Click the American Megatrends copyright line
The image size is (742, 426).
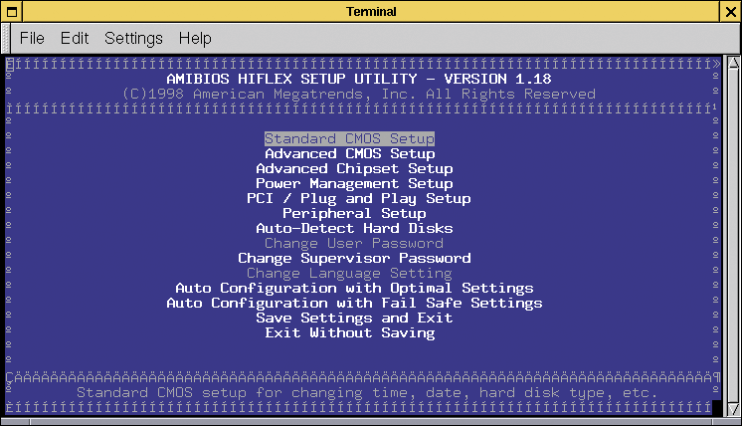click(x=359, y=94)
